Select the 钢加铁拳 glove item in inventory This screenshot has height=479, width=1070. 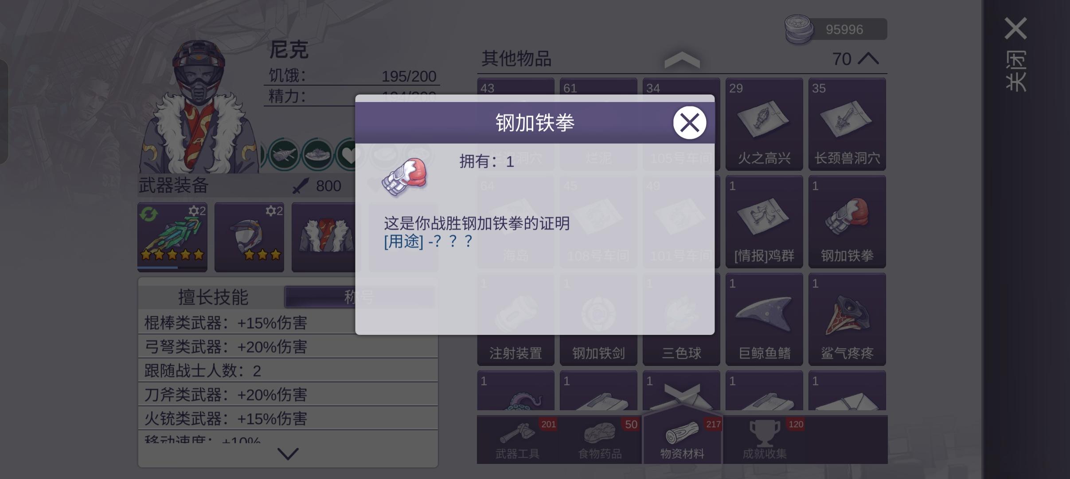[x=847, y=222]
